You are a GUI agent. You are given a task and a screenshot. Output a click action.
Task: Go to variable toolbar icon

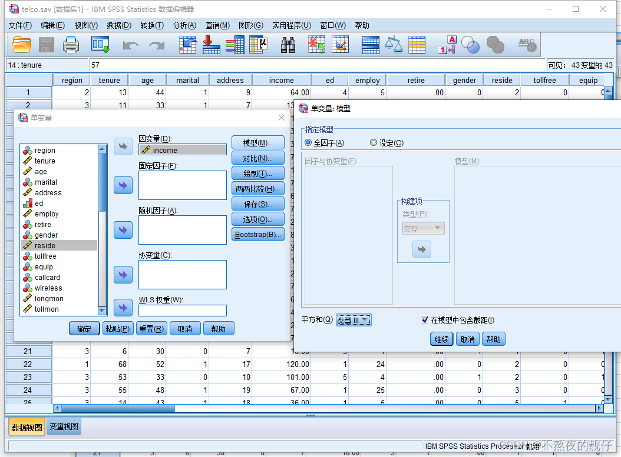[x=211, y=45]
